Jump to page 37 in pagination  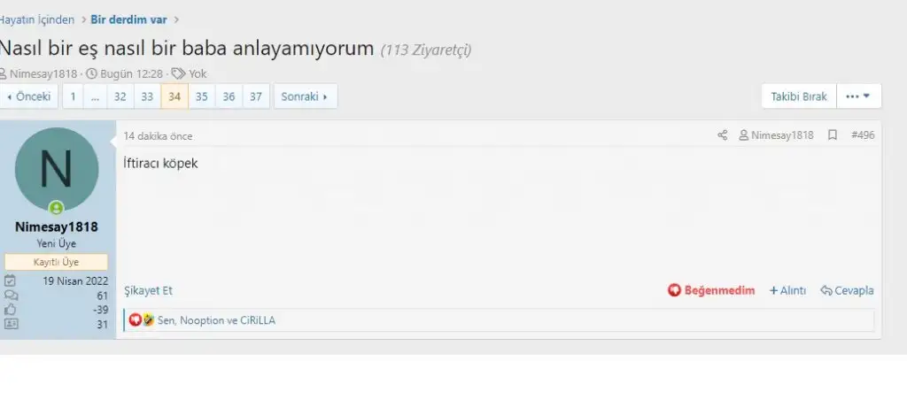click(256, 96)
